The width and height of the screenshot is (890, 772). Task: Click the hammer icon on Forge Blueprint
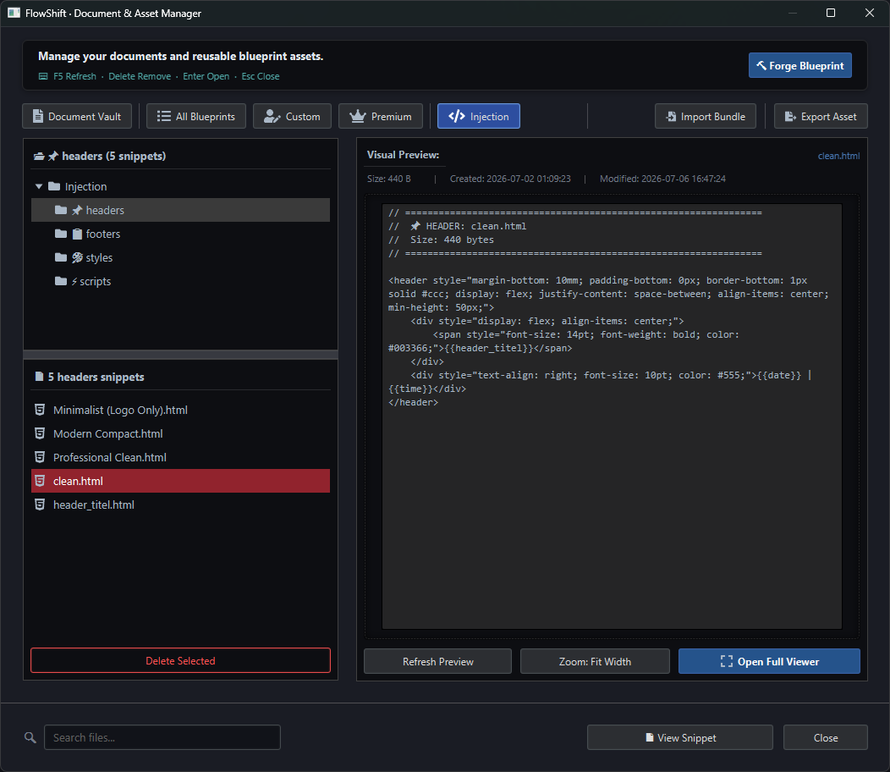(x=761, y=65)
